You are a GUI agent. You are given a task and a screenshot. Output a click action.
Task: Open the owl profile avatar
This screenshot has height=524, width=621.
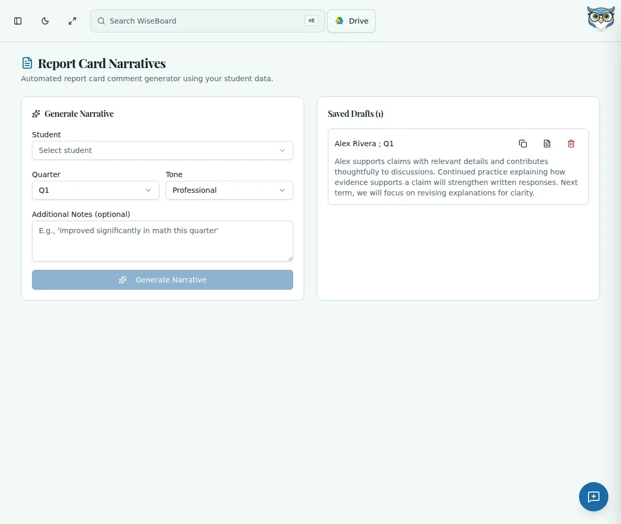[x=601, y=18]
